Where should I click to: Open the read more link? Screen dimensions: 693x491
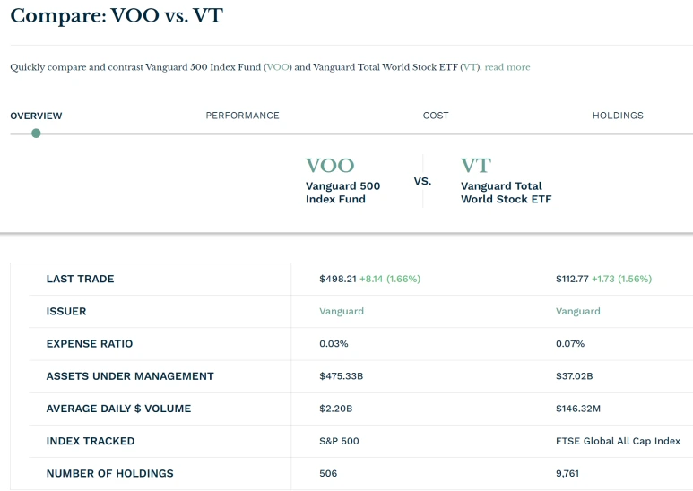[507, 67]
